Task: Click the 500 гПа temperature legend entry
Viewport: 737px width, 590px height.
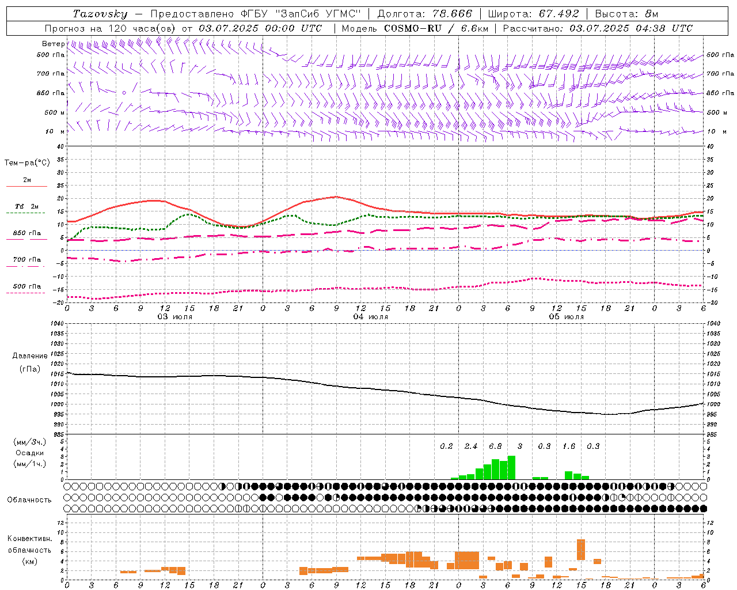Action: (x=26, y=286)
